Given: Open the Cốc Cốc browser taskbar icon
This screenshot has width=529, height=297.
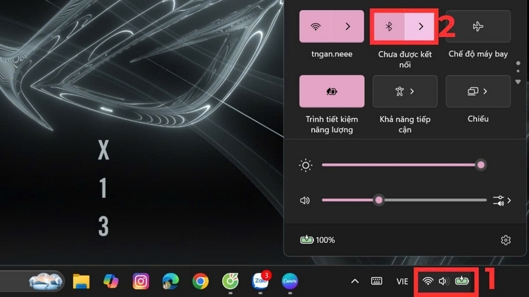Looking at the screenshot, I should tap(230, 281).
